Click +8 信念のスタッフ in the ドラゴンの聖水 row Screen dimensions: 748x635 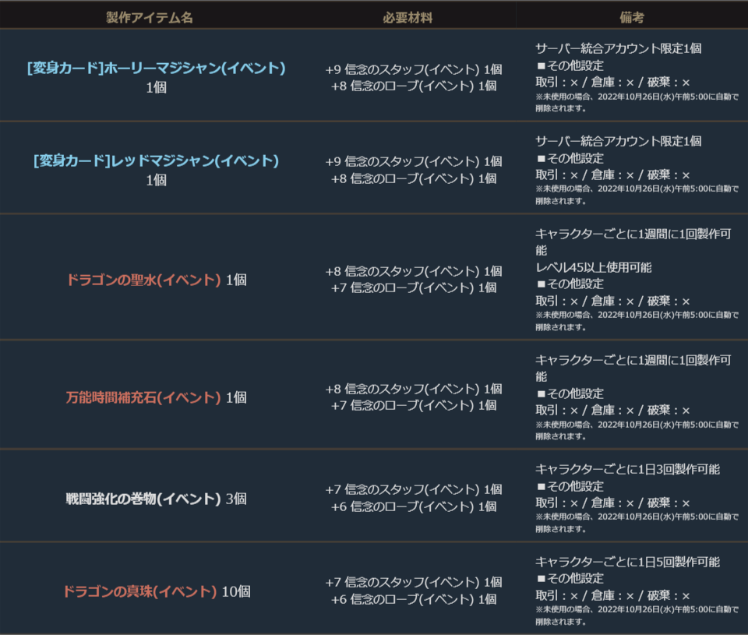[x=413, y=271]
